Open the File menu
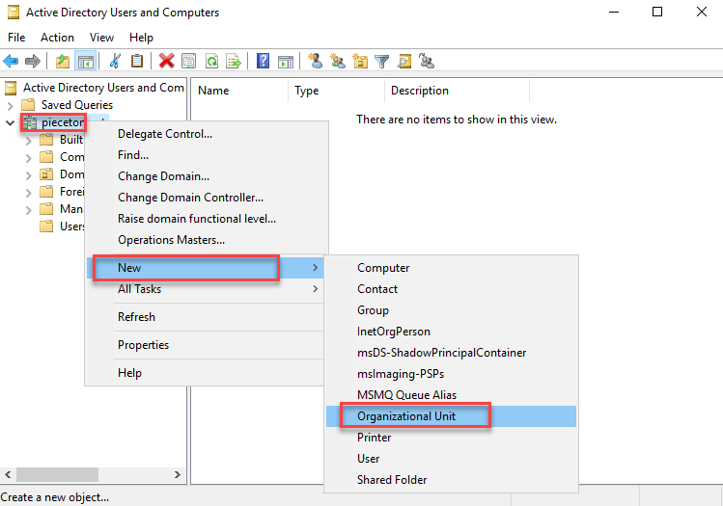The height and width of the screenshot is (506, 723). [16, 38]
